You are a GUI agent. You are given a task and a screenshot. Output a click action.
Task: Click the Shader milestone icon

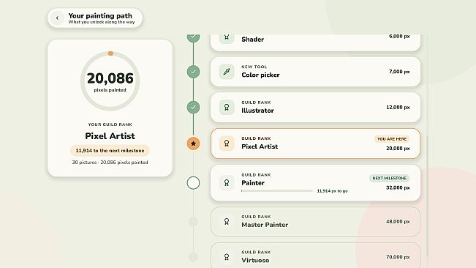pyautogui.click(x=227, y=37)
